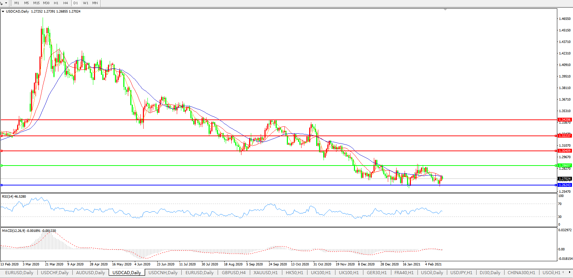
Task: Open the XAUUSD,H1 chart tab
Action: pyautogui.click(x=266, y=273)
